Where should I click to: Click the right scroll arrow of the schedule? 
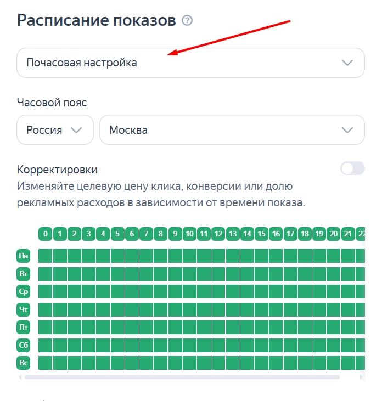click(x=362, y=377)
